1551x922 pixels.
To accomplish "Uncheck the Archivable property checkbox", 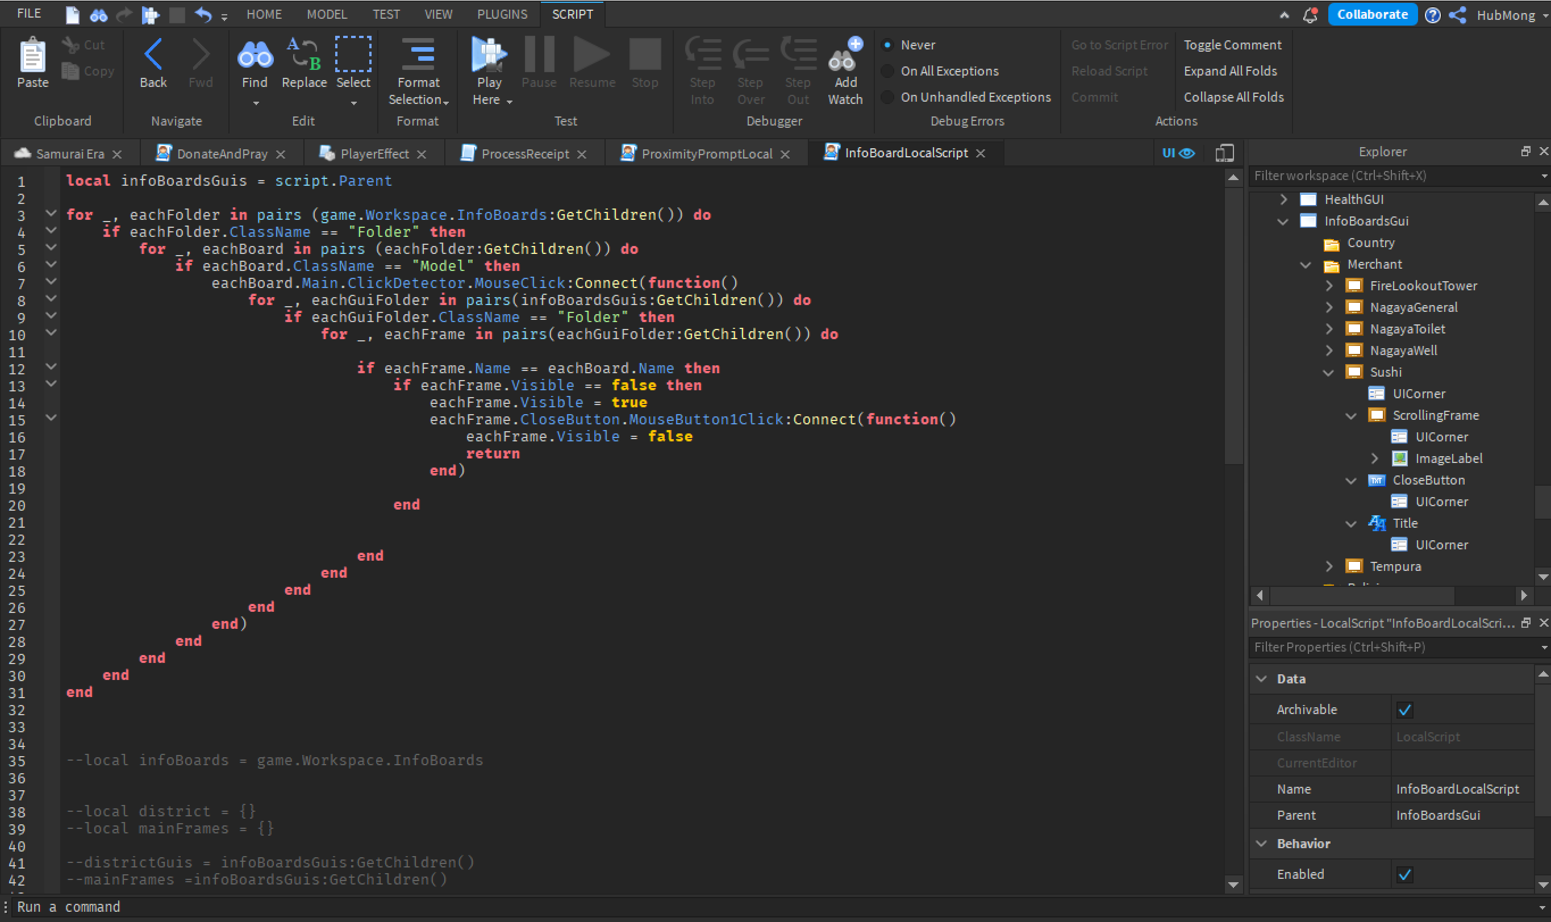I will click(x=1404, y=710).
